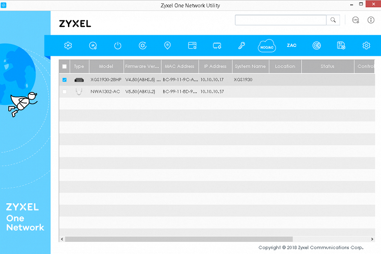The height and width of the screenshot is (254, 381).
Task: Click the switch device icon for XGS1930-28HP
Action: coord(79,80)
